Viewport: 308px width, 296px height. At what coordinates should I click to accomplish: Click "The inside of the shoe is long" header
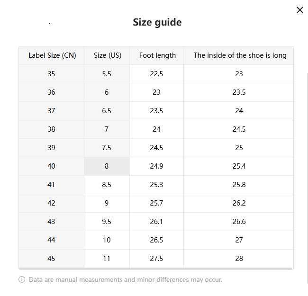coord(239,55)
